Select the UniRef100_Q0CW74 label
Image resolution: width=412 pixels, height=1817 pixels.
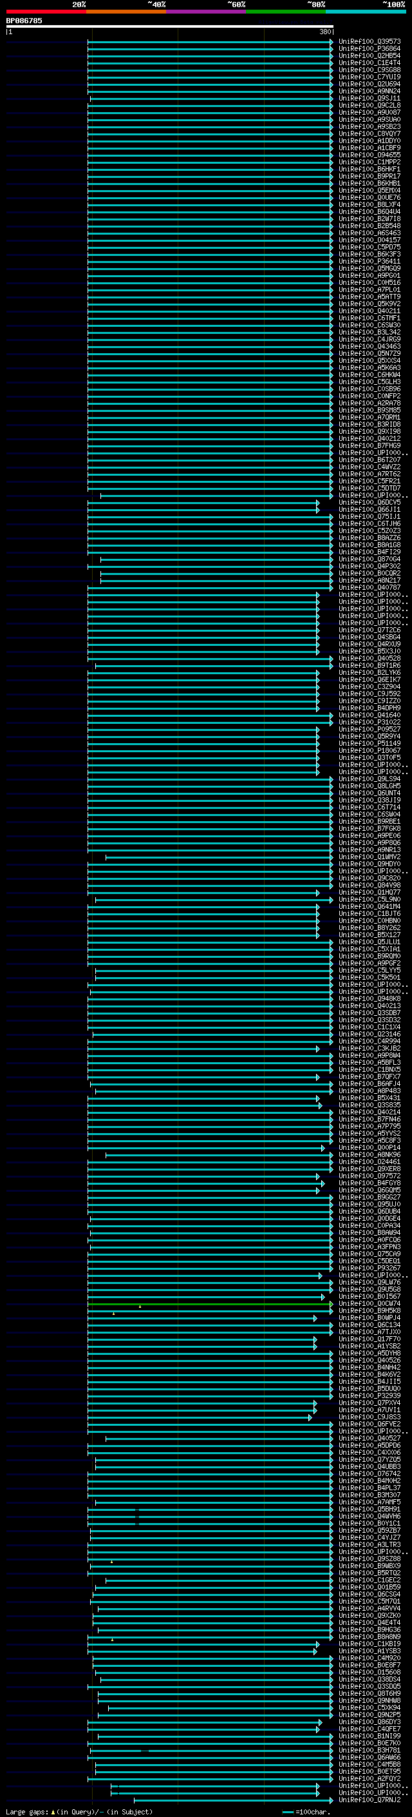click(x=370, y=1304)
